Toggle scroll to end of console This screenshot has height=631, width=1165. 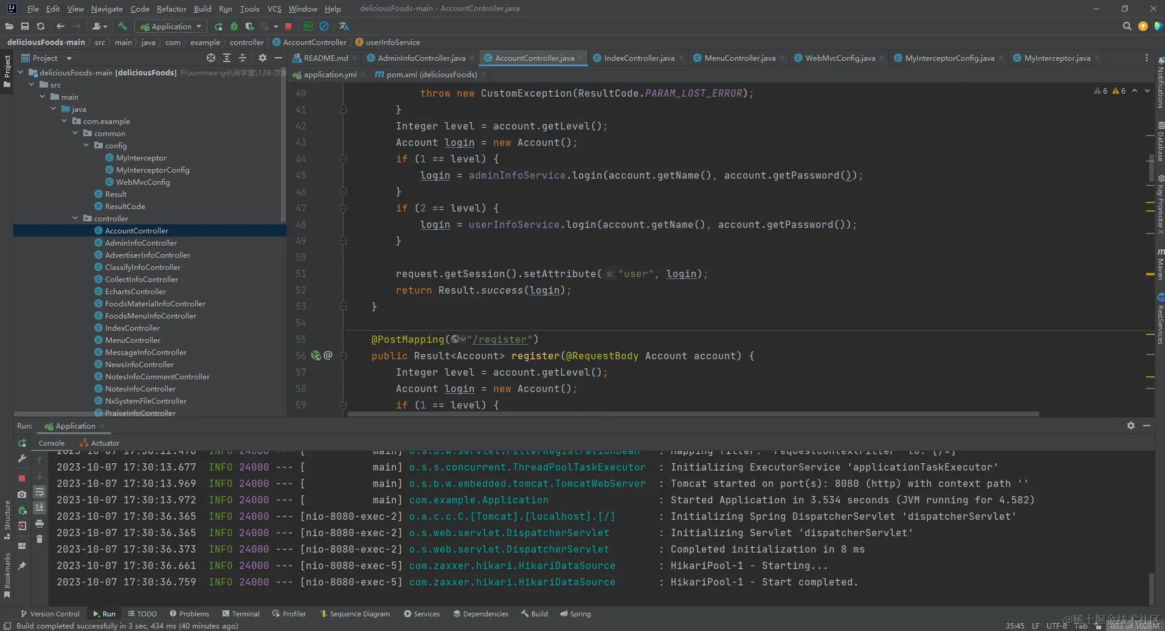(x=40, y=508)
